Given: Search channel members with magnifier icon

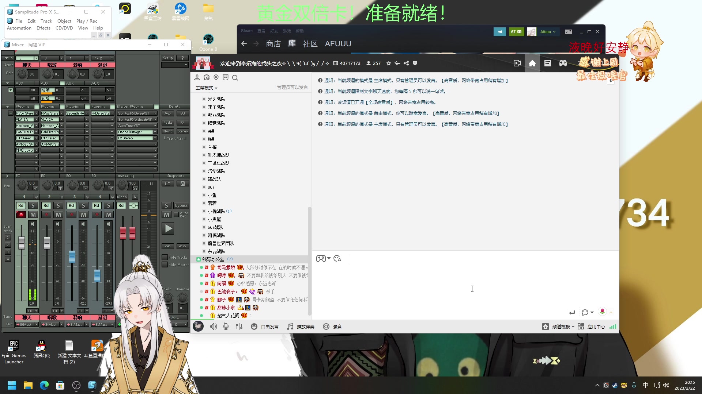Looking at the screenshot, I should pyautogui.click(x=235, y=77).
